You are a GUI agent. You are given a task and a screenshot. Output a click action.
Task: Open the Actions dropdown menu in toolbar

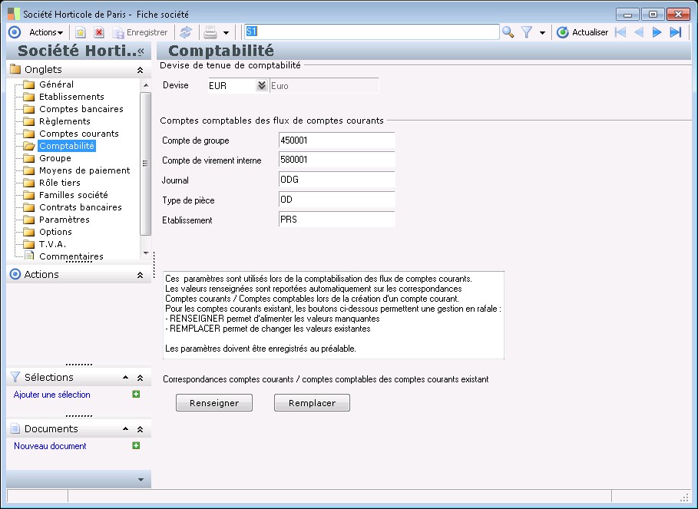[x=46, y=32]
